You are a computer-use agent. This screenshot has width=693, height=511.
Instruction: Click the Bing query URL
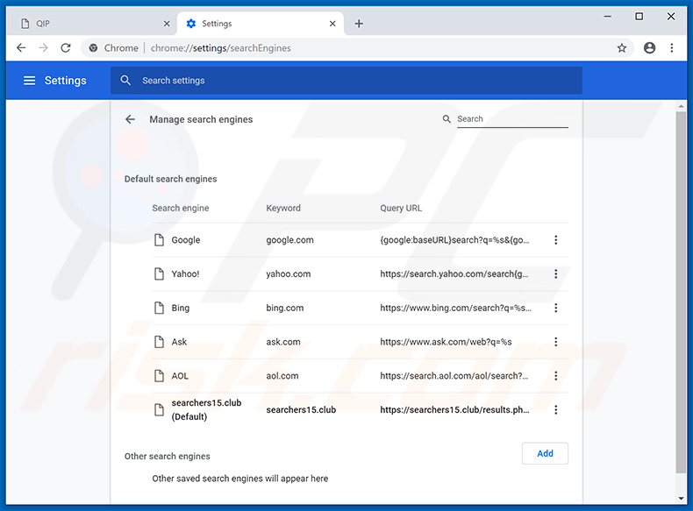point(455,308)
